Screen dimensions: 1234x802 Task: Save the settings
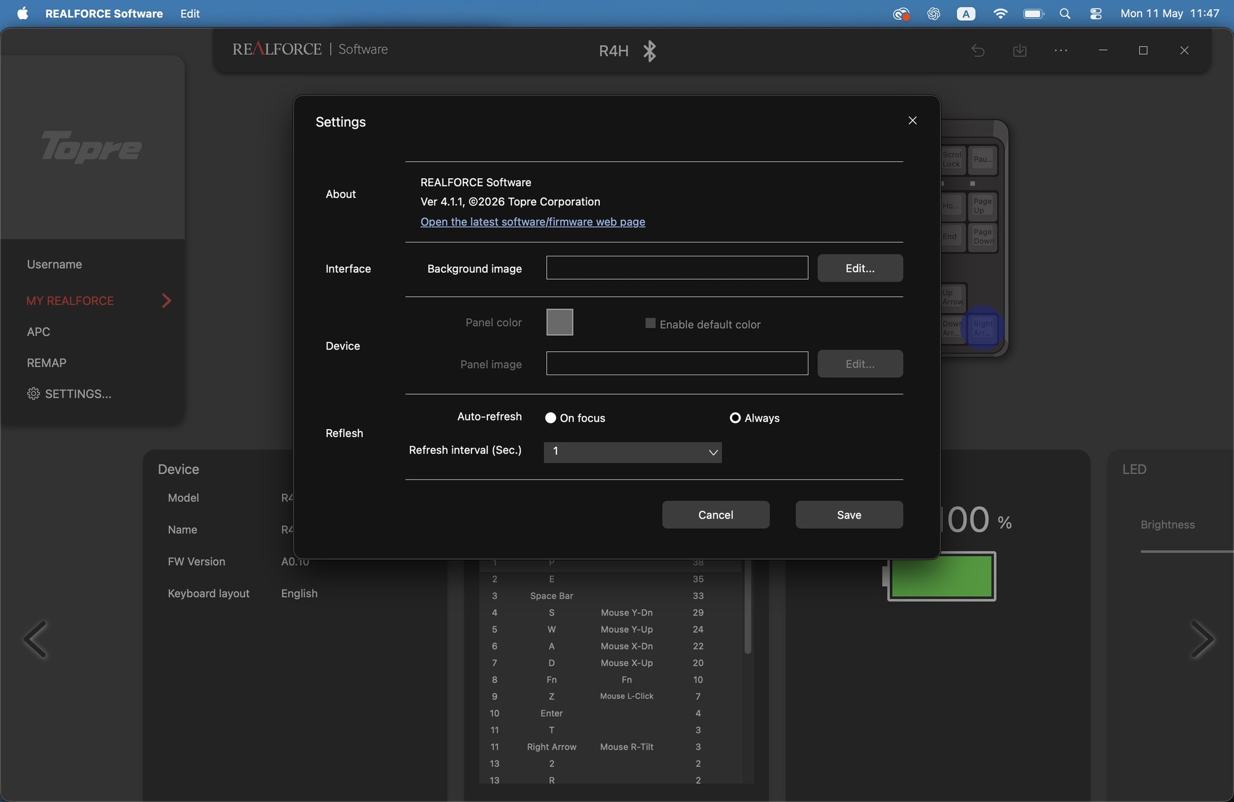click(x=849, y=515)
